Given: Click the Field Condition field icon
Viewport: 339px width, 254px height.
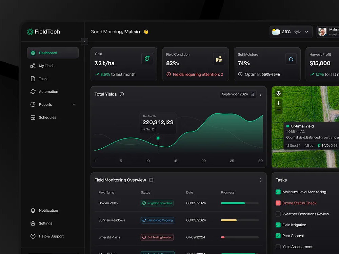Looking at the screenshot, I should pos(219,59).
